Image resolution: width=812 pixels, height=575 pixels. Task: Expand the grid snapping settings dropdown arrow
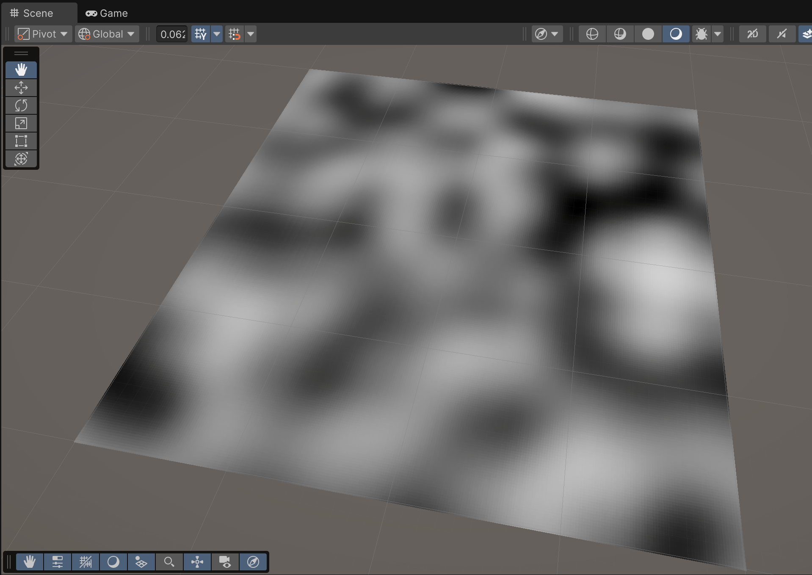pos(251,34)
